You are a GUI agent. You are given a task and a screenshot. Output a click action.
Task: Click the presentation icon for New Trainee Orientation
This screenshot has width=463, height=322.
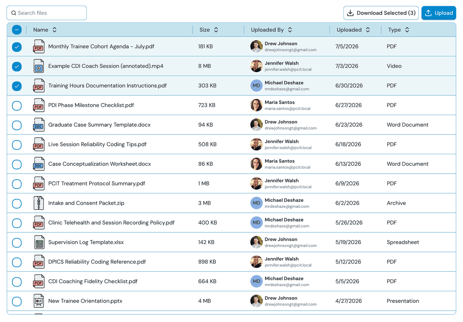[x=39, y=301]
